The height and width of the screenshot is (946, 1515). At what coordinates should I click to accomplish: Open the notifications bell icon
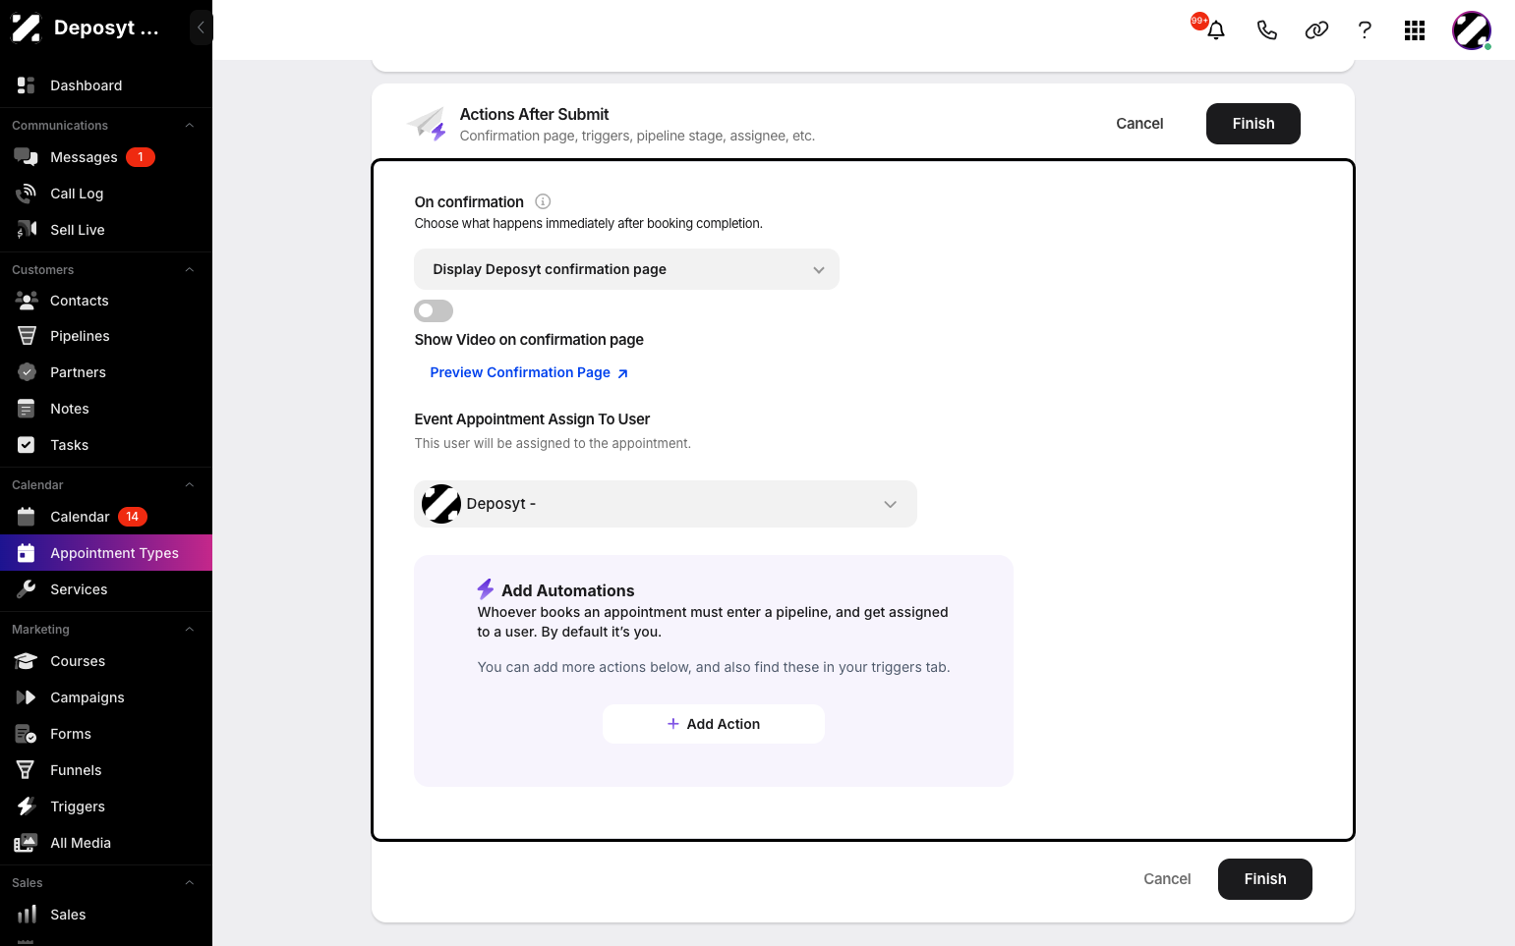pyautogui.click(x=1216, y=30)
